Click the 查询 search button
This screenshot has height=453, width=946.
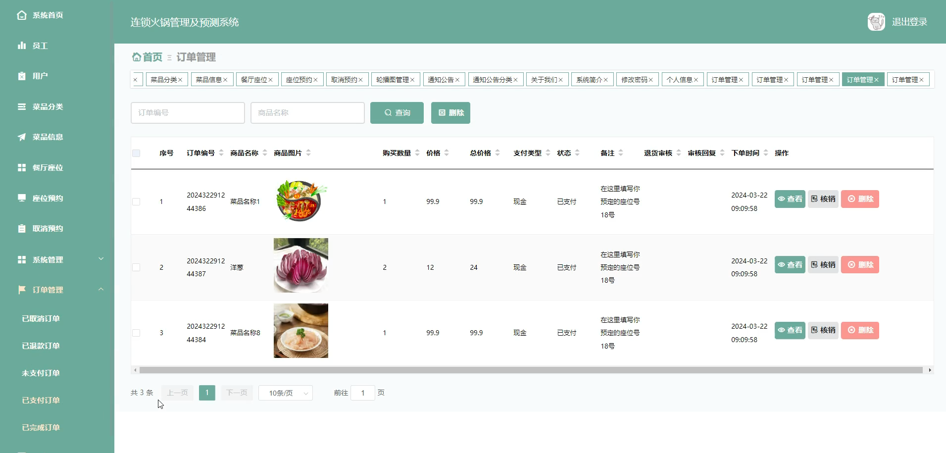[397, 113]
